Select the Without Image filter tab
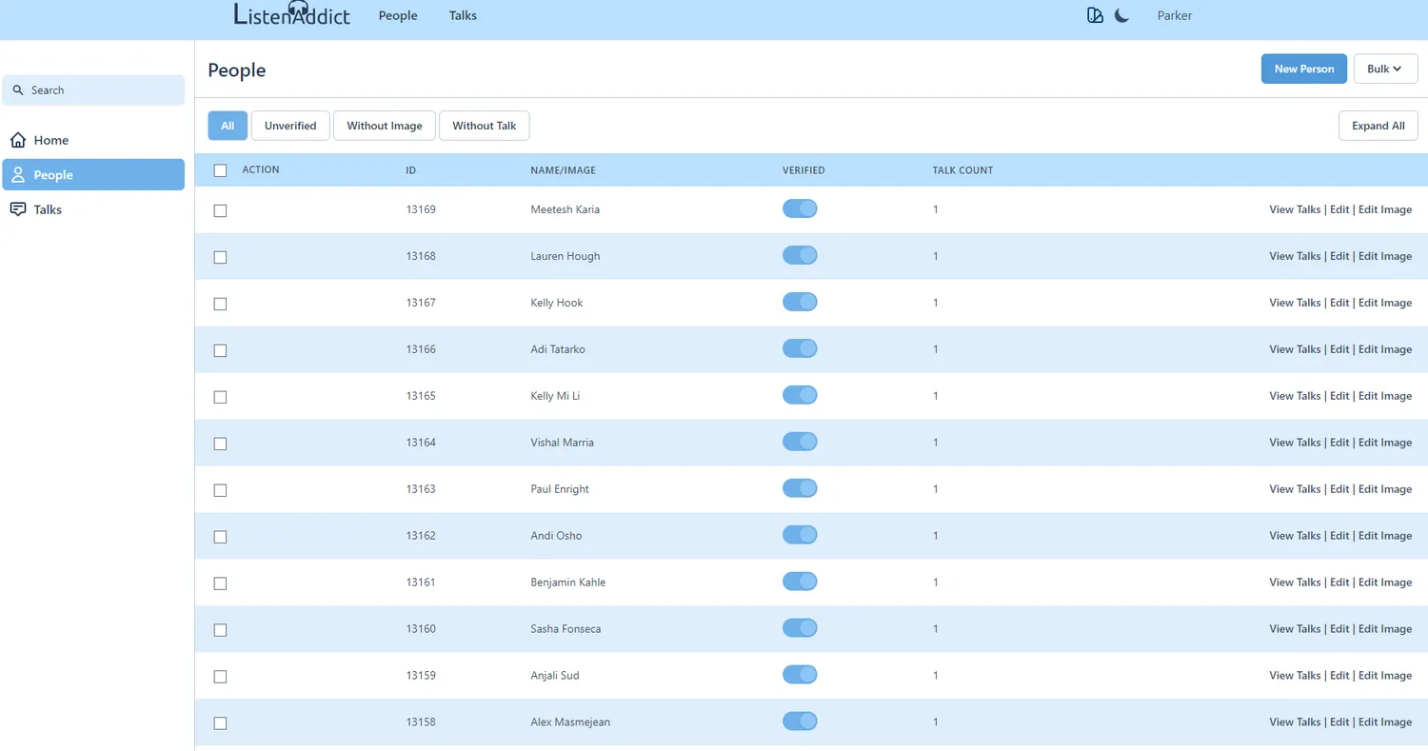The image size is (1428, 751). click(x=384, y=126)
